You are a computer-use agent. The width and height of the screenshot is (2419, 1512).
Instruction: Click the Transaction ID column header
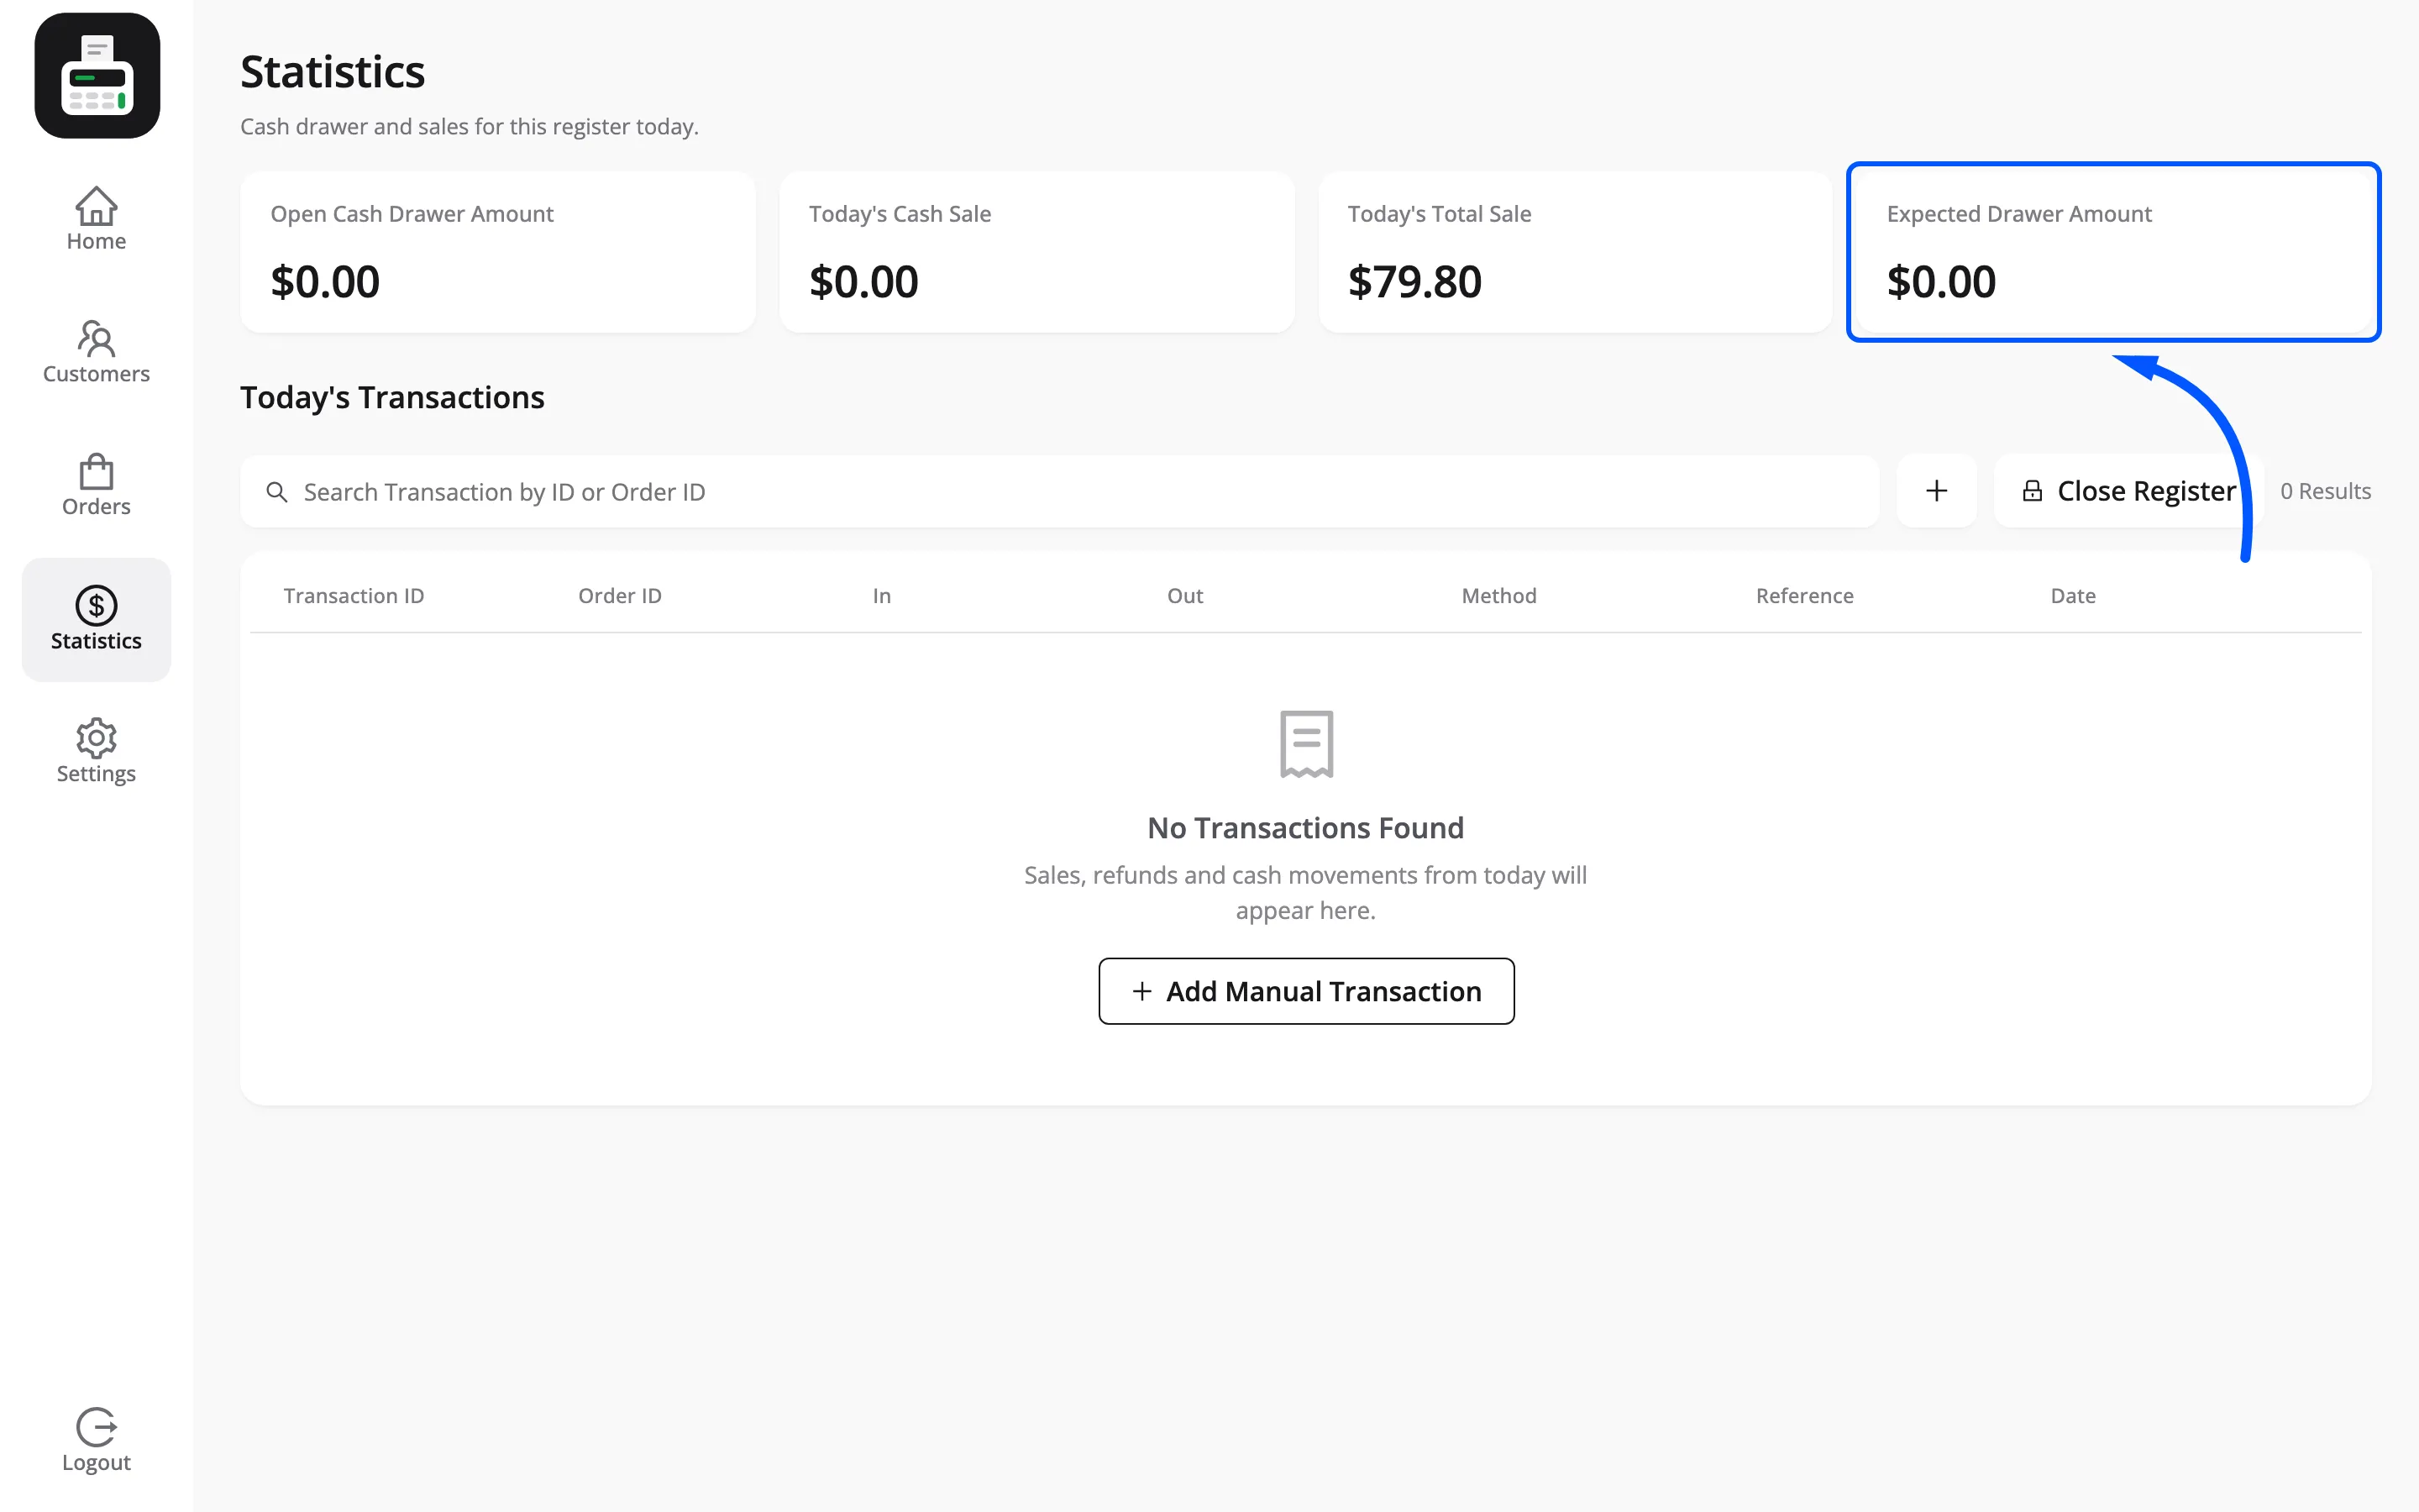pyautogui.click(x=354, y=596)
